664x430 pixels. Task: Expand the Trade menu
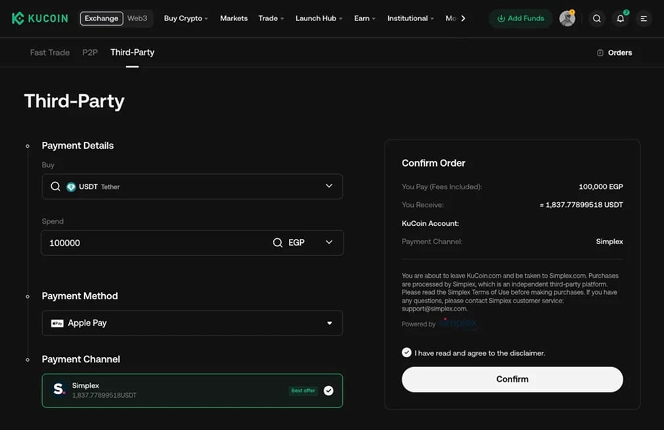[x=271, y=18]
